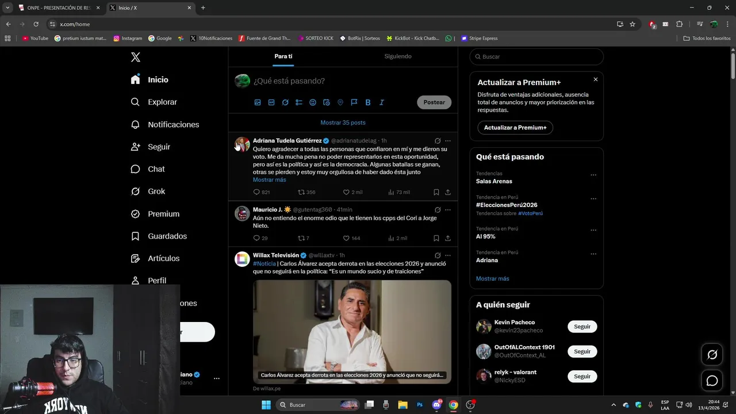The image size is (736, 414).
Task: Add image via composer media icon
Action: coord(258,102)
